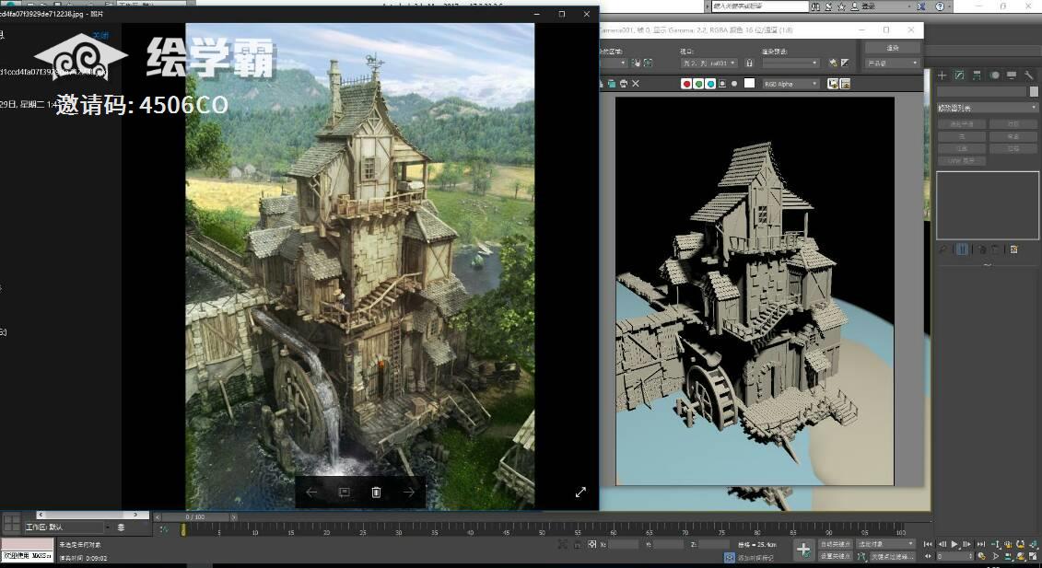Click the play animation button
The height and width of the screenshot is (568, 1042).
coord(954,544)
